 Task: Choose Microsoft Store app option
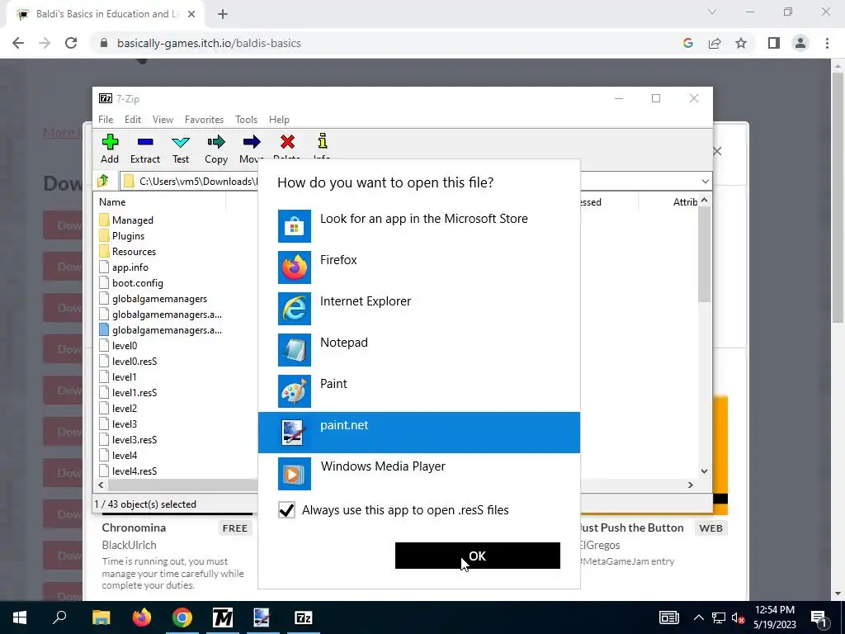coord(419,226)
